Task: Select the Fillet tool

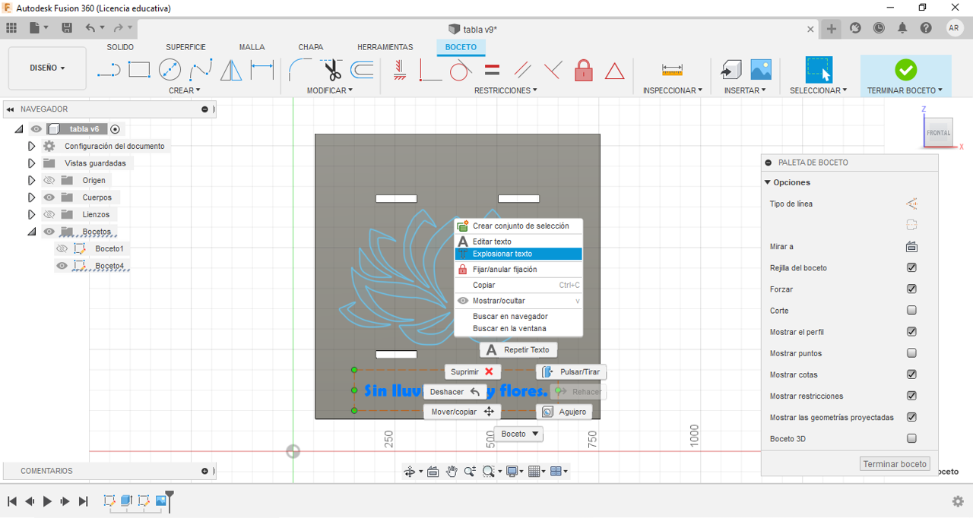Action: pyautogui.click(x=300, y=71)
